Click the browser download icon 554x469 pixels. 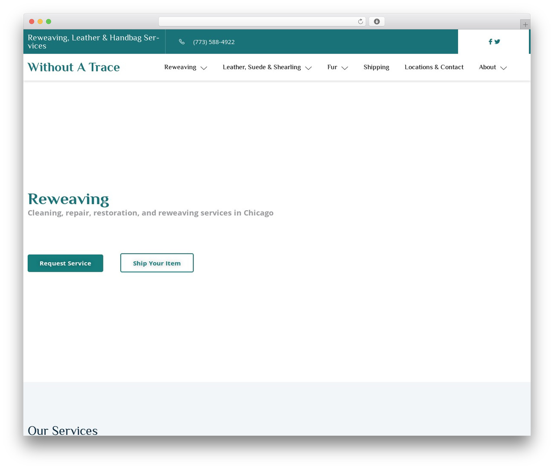377,22
